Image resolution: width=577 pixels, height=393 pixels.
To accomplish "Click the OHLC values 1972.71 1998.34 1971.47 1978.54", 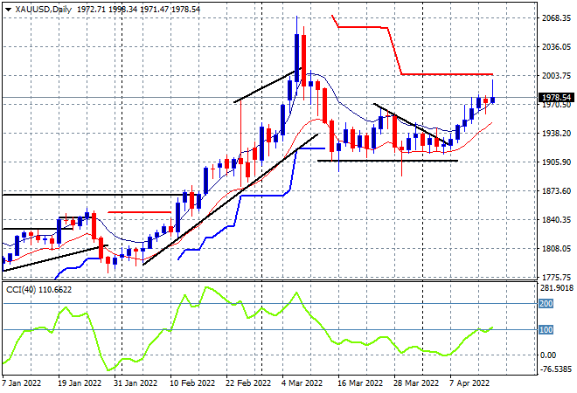I will (x=138, y=10).
